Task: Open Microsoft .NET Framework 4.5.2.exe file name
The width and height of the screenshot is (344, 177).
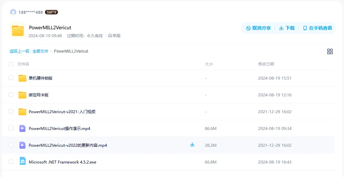Action: (63, 162)
